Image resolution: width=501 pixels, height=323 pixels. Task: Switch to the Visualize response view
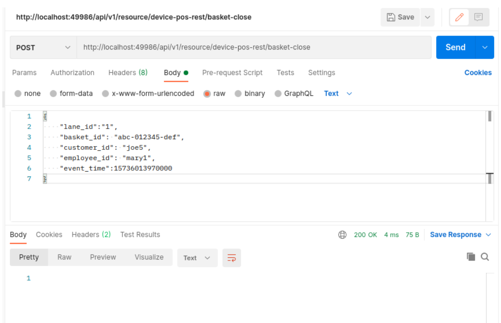(149, 258)
